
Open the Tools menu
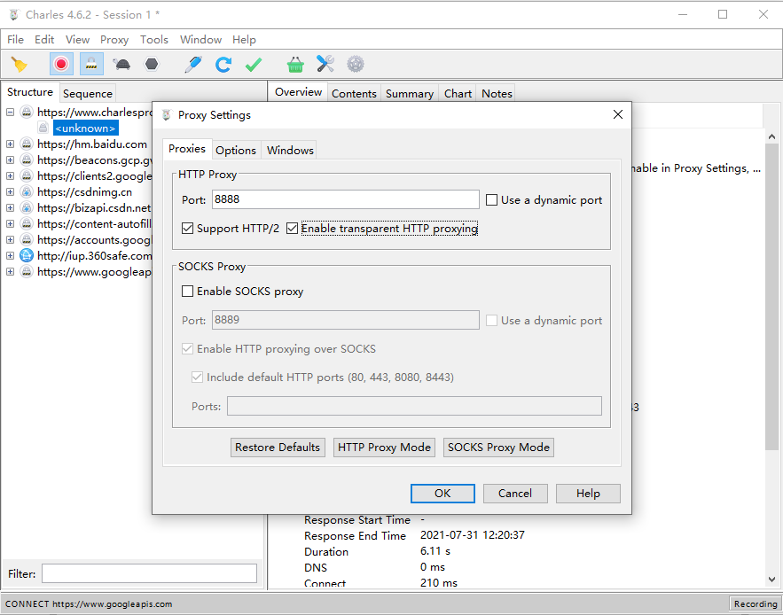(153, 40)
